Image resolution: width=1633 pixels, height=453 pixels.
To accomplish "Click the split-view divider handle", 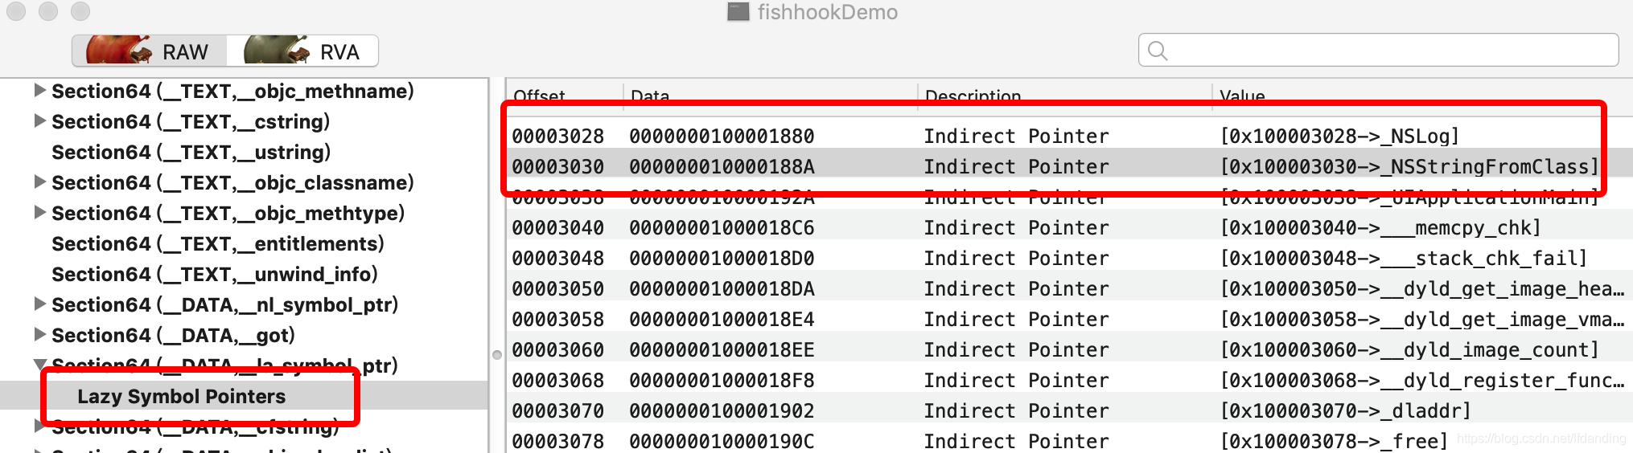I will coord(497,354).
